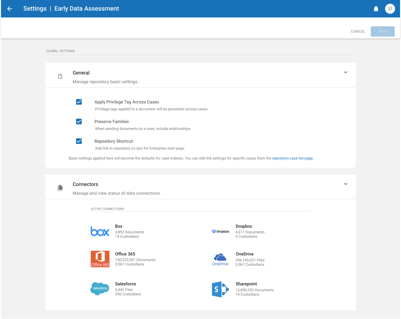Click the Box connector icon
Viewport: 401px width, 319px height.
pyautogui.click(x=100, y=231)
